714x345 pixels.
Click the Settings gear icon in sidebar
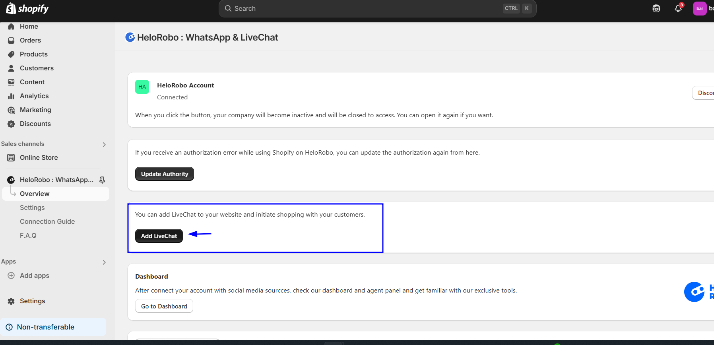[x=11, y=301]
